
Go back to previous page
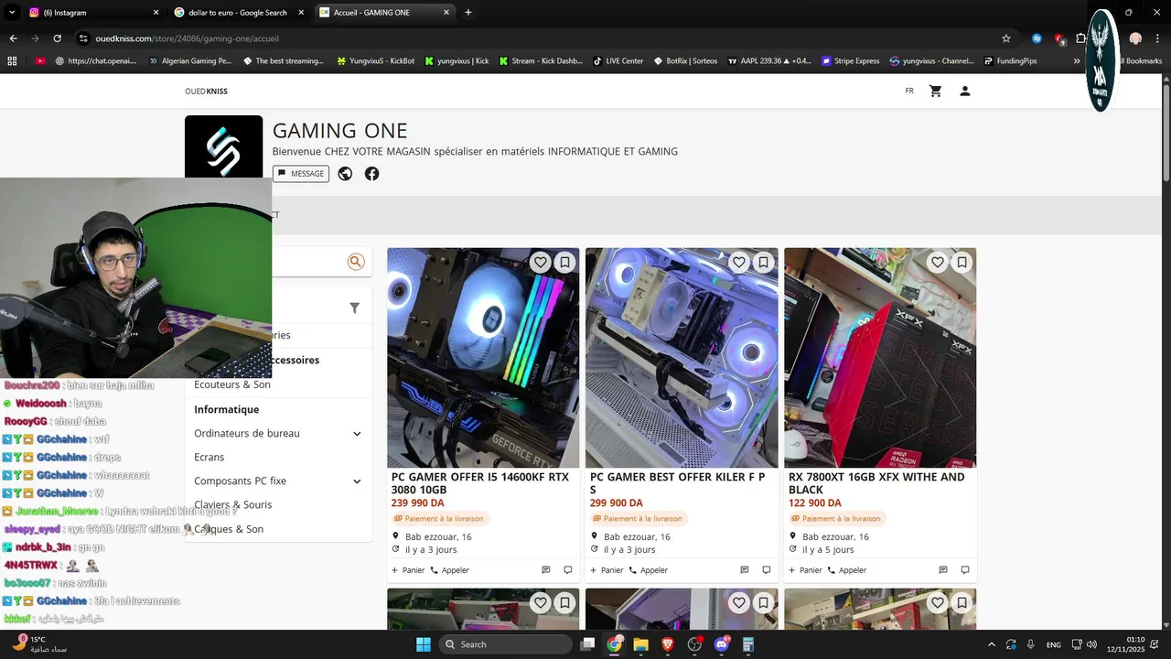point(13,38)
